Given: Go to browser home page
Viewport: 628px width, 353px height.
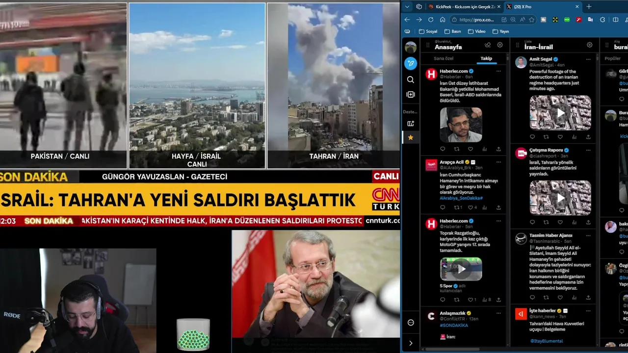Looking at the screenshot, I should [443, 20].
